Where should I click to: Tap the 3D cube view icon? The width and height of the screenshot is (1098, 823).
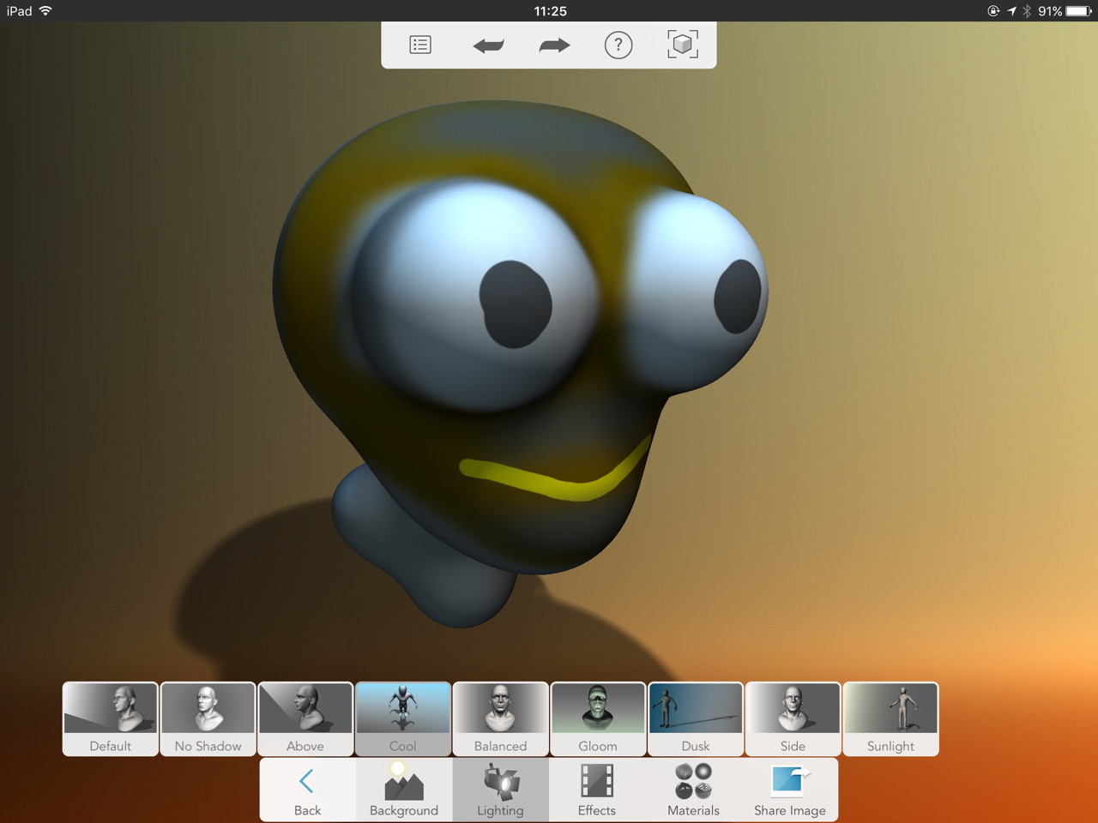[x=683, y=45]
